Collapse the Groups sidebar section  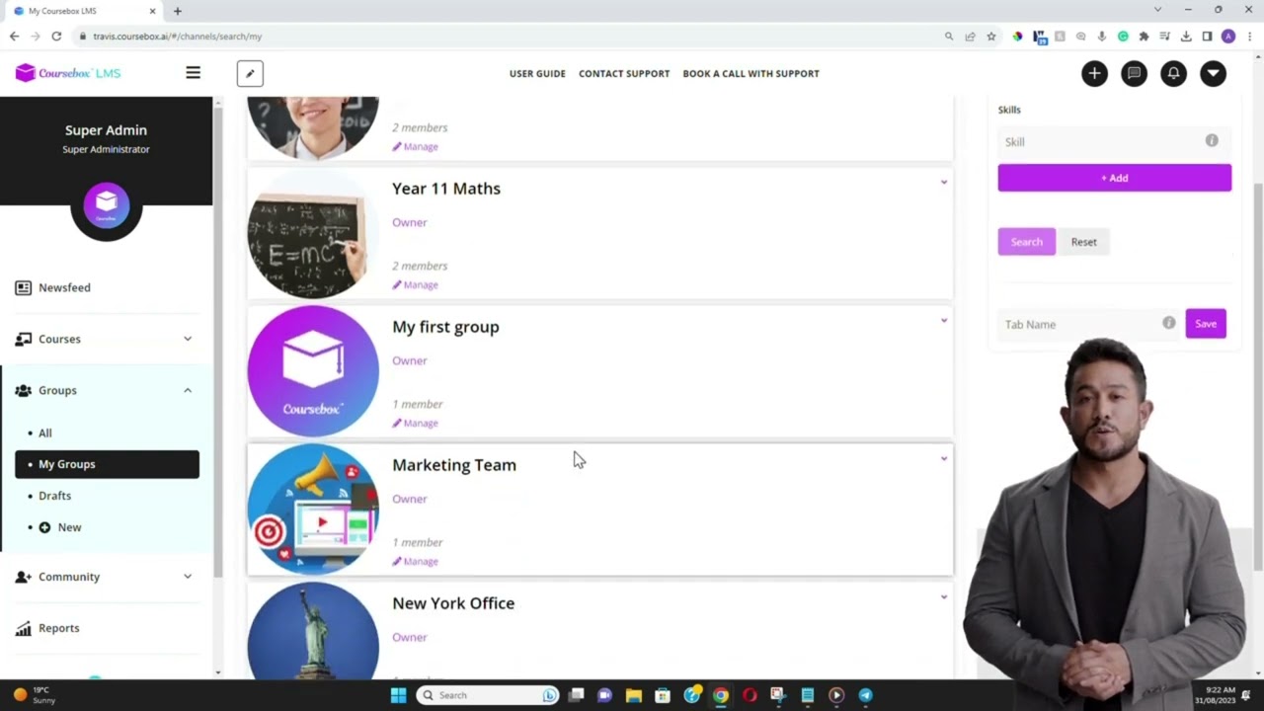pyautogui.click(x=106, y=390)
